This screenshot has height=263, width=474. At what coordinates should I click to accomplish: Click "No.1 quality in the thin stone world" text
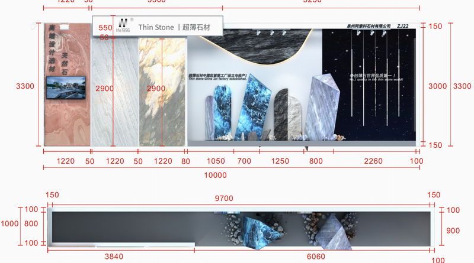pyautogui.click(x=376, y=80)
